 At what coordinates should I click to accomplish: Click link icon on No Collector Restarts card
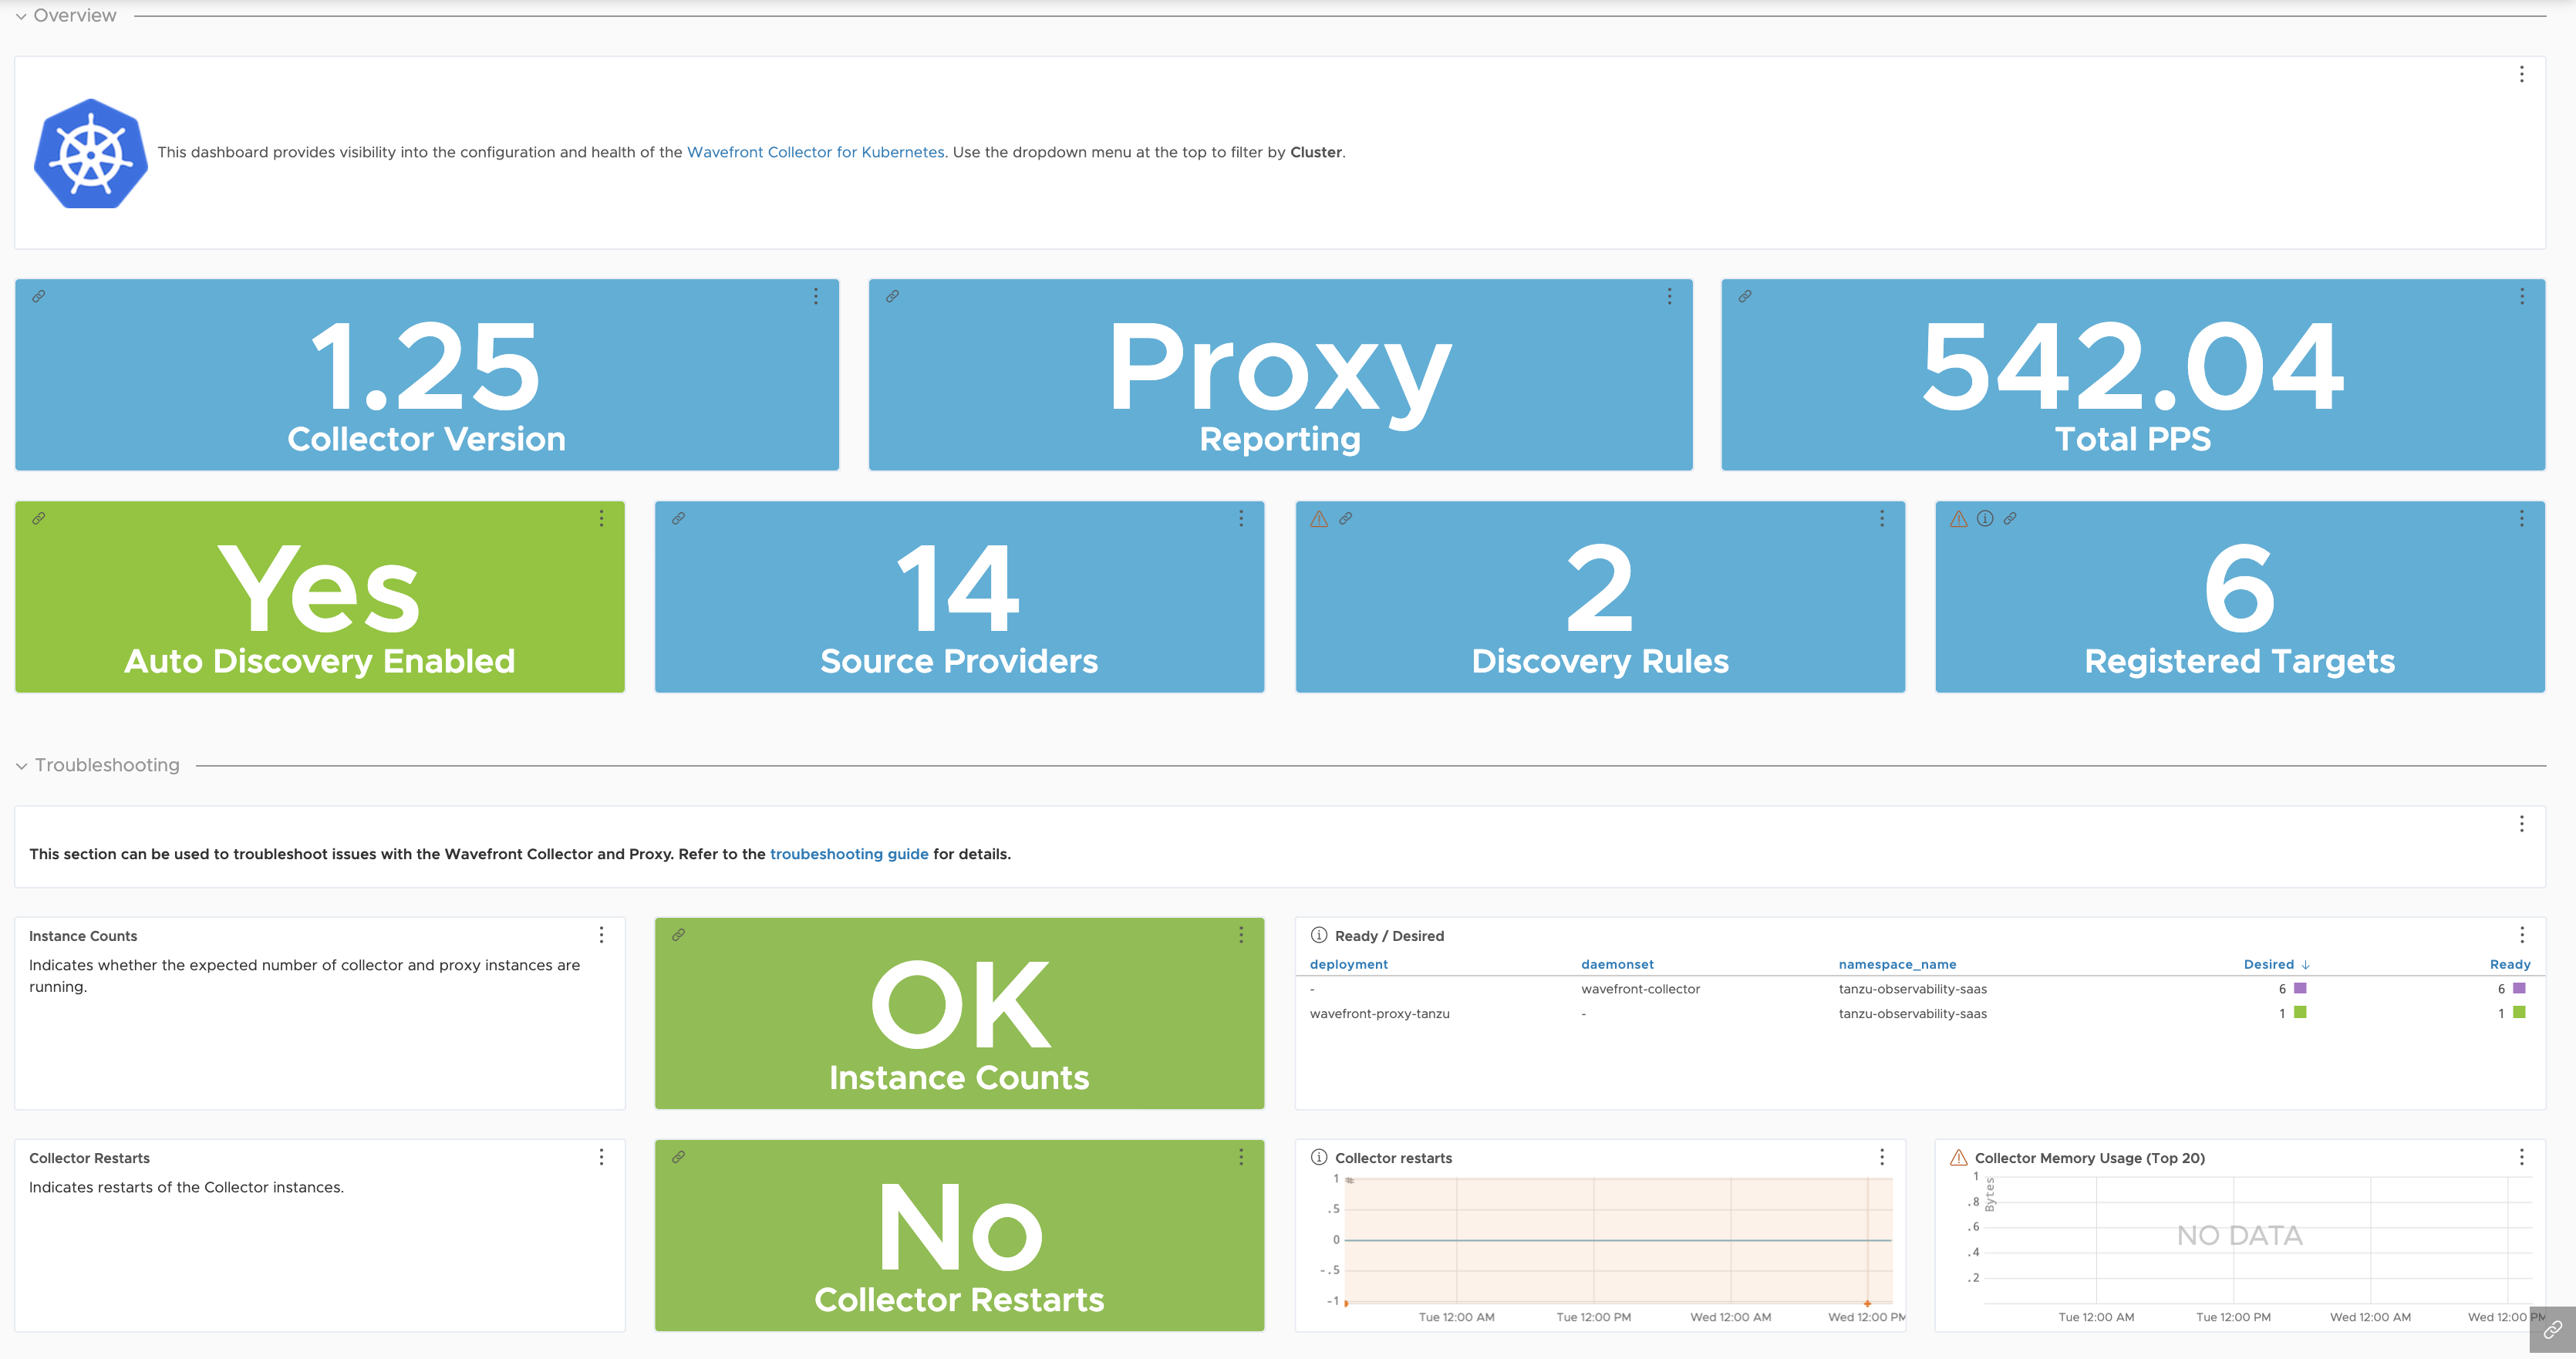(678, 1157)
